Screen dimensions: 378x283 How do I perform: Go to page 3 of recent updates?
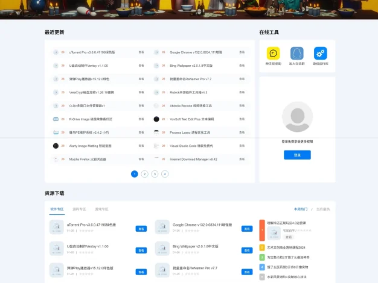[155, 174]
